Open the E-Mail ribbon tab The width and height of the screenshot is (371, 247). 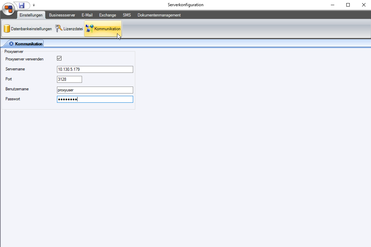(87, 15)
